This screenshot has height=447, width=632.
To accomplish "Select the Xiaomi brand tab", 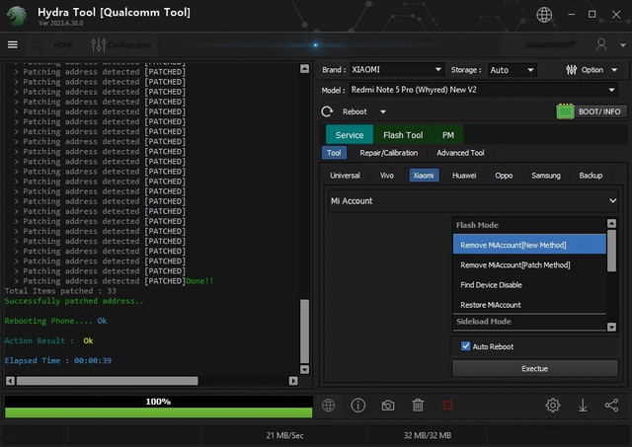I will coord(424,176).
